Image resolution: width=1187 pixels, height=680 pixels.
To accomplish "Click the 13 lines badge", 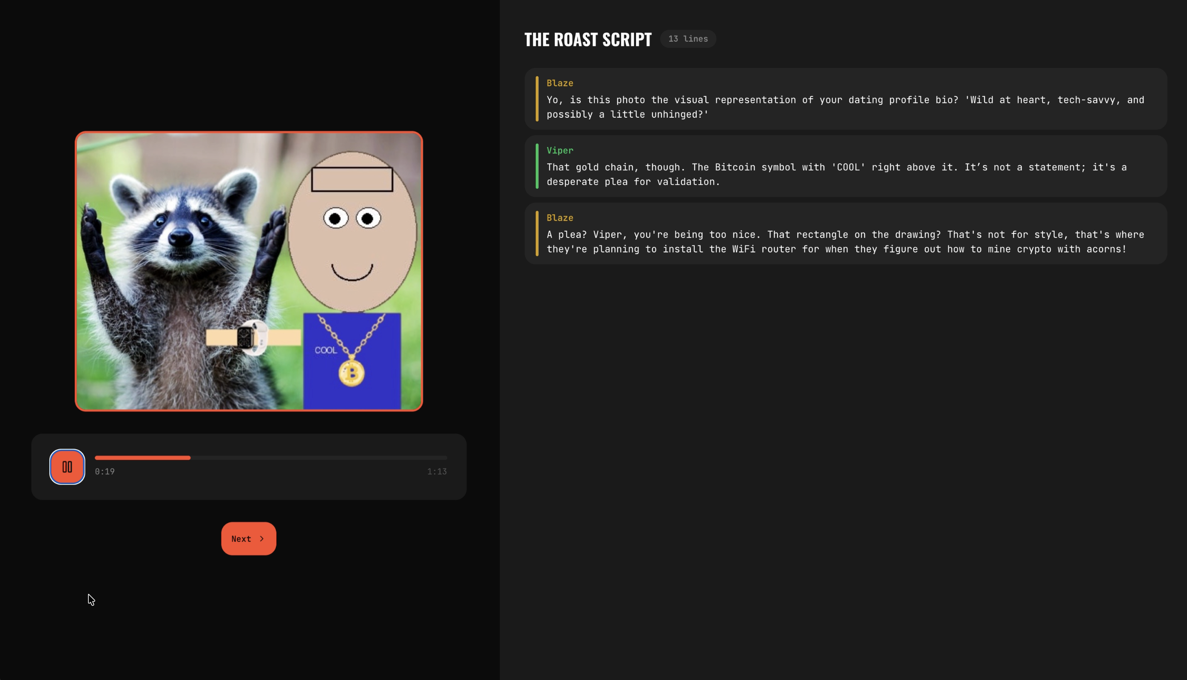I will pyautogui.click(x=687, y=39).
